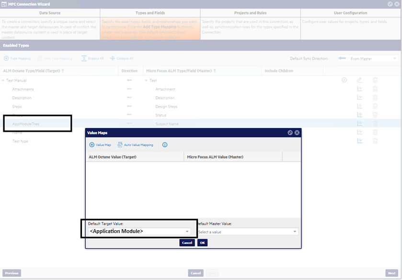This screenshot has height=280, width=402.
Task: Open the info icon in Value Maps
Action: (x=165, y=145)
